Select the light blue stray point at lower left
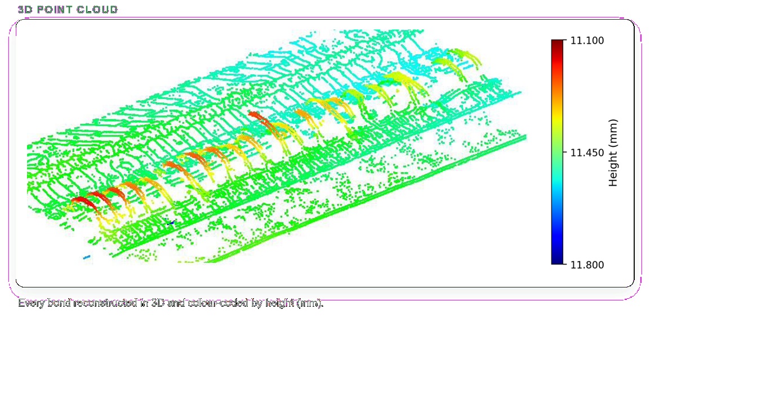Screen dimensions: 775x413 87,257
